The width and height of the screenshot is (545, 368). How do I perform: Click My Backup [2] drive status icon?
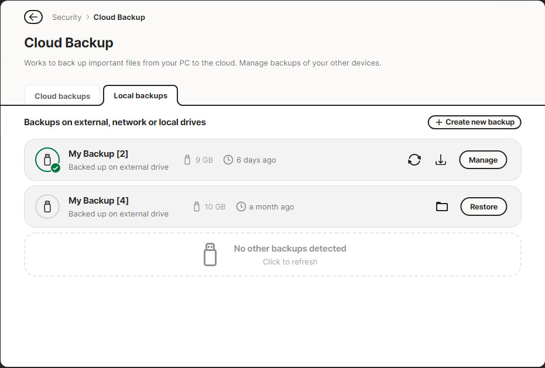pyautogui.click(x=47, y=160)
